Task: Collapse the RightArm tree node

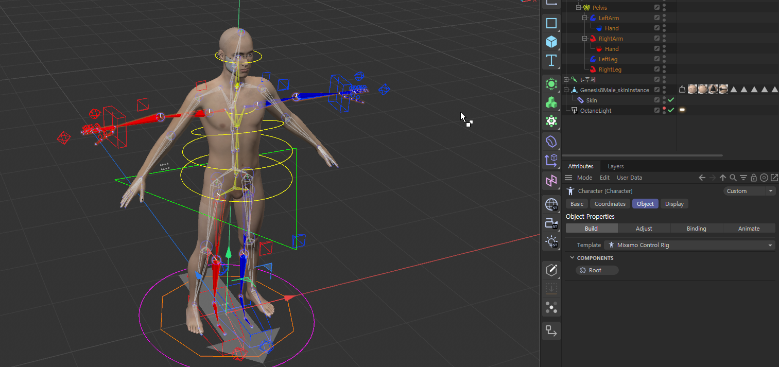Action: 585,39
